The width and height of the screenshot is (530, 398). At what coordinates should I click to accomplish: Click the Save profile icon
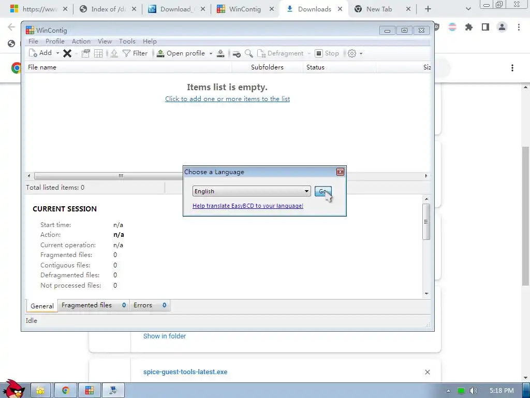[220, 53]
